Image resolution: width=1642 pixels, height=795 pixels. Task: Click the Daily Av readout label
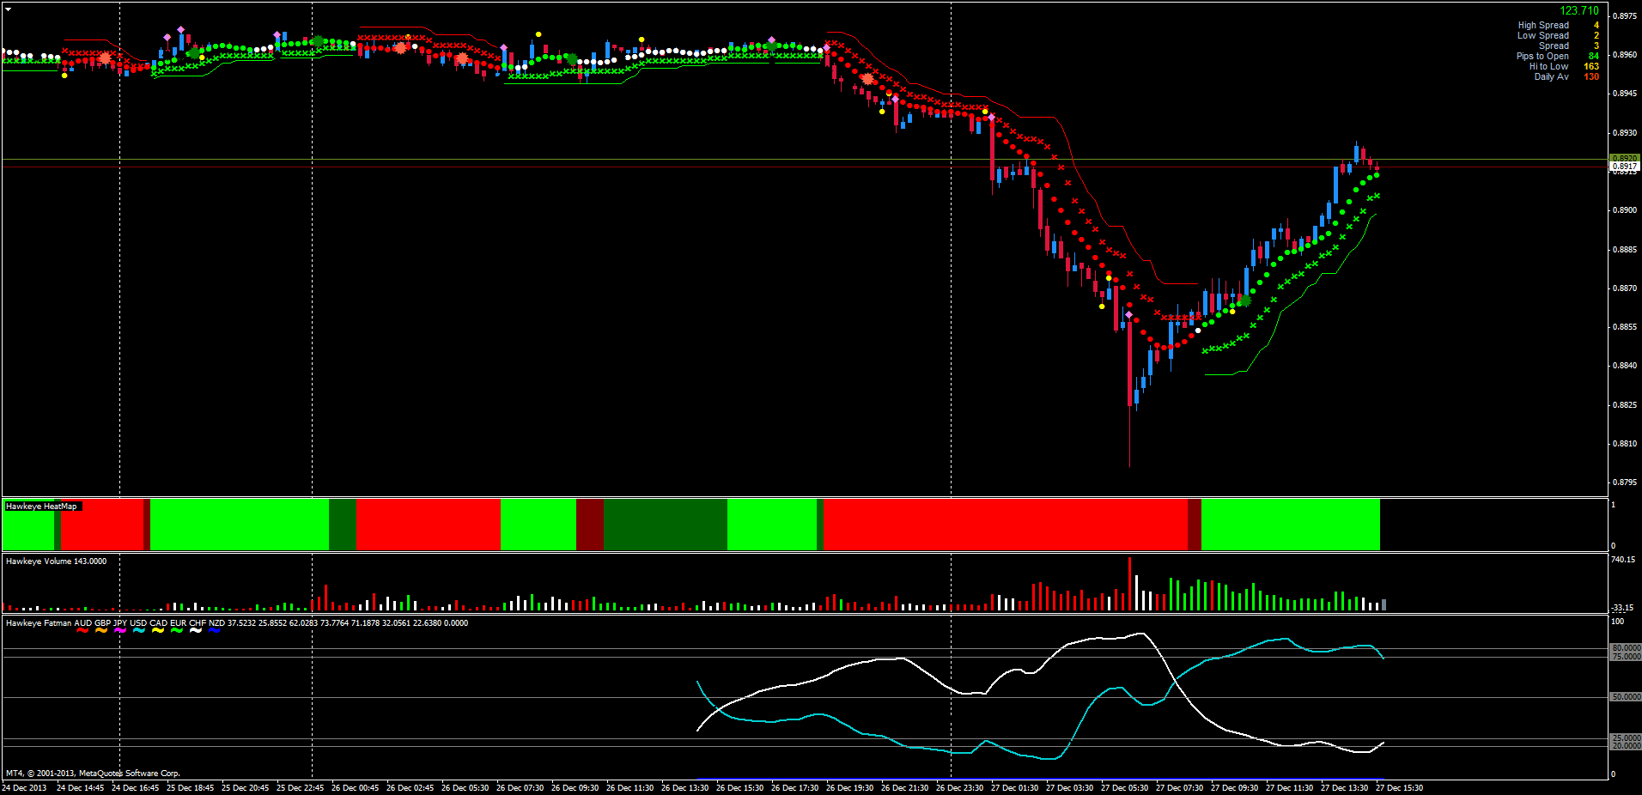[1551, 77]
